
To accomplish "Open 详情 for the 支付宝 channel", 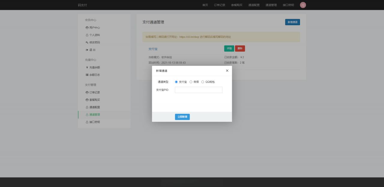I will pos(229,48).
